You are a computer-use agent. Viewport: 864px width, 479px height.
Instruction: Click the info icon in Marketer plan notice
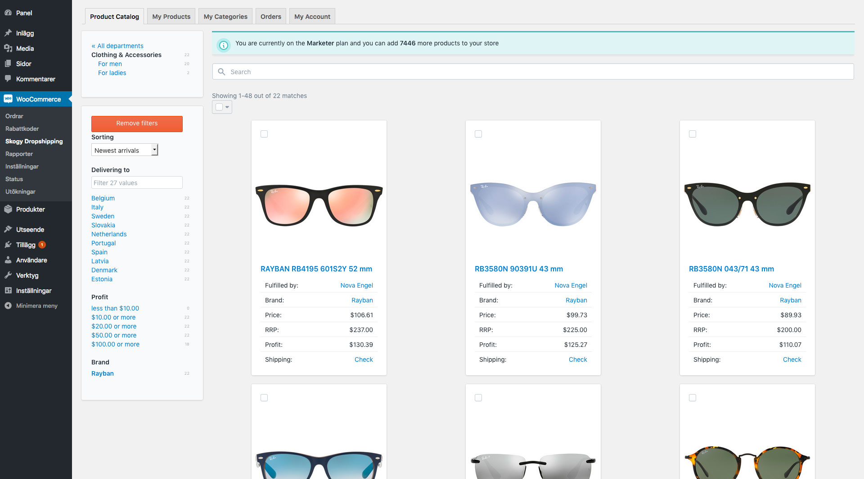[x=224, y=45]
